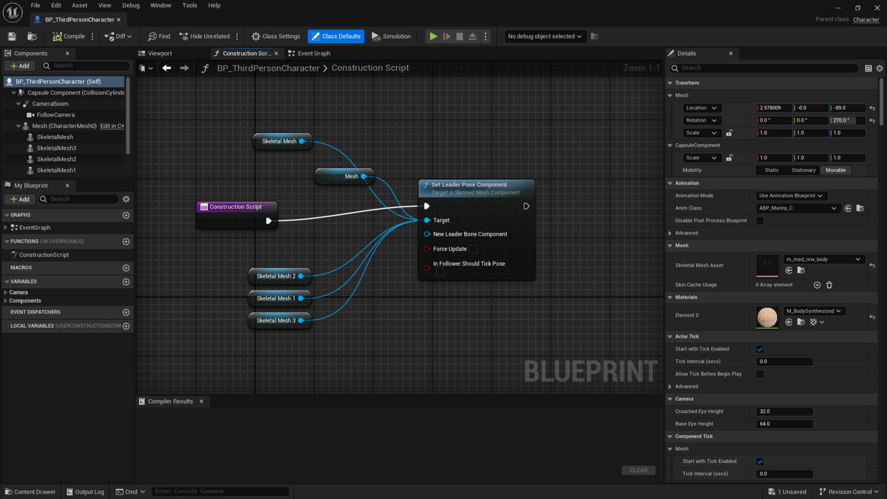Add a new function with plus icon
The width and height of the screenshot is (887, 499).
click(126, 242)
